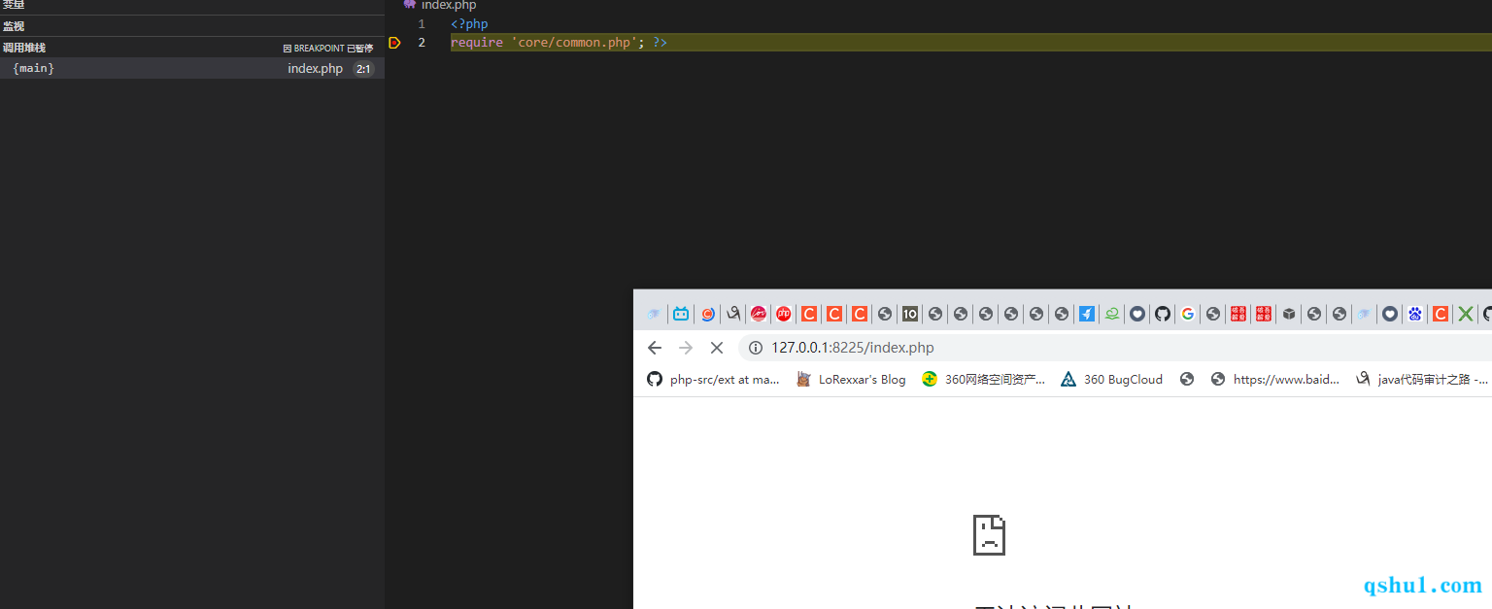Click index.php file name in call stack row

315,69
